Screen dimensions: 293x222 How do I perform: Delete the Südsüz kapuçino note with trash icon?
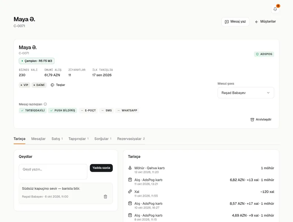105,197
